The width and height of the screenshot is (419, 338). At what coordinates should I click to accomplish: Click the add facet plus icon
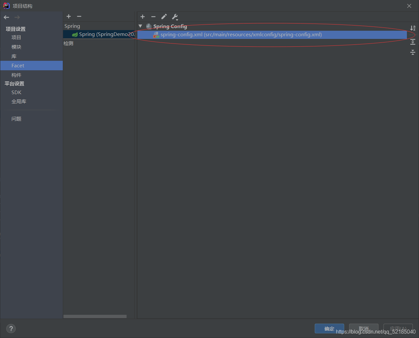point(69,16)
